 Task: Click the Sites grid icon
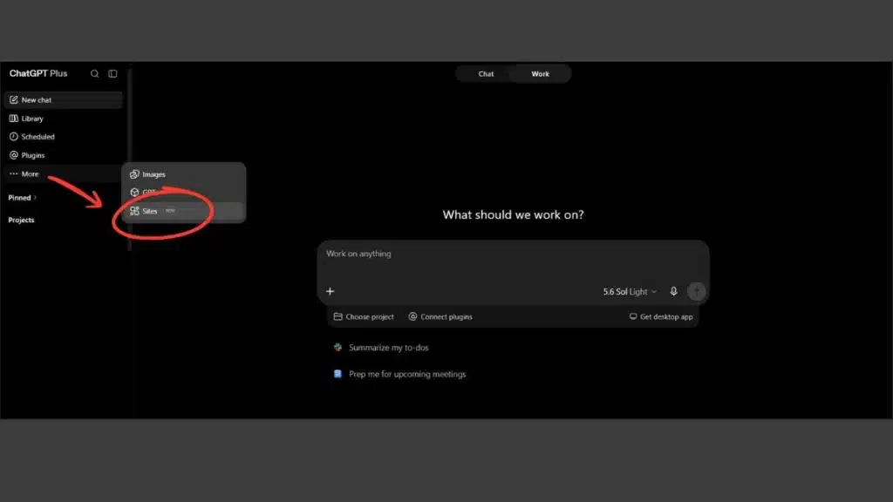[x=134, y=211]
